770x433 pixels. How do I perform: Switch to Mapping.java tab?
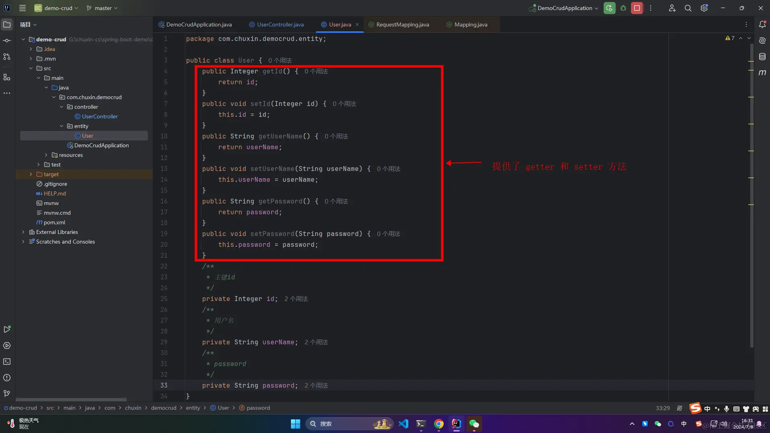(467, 24)
